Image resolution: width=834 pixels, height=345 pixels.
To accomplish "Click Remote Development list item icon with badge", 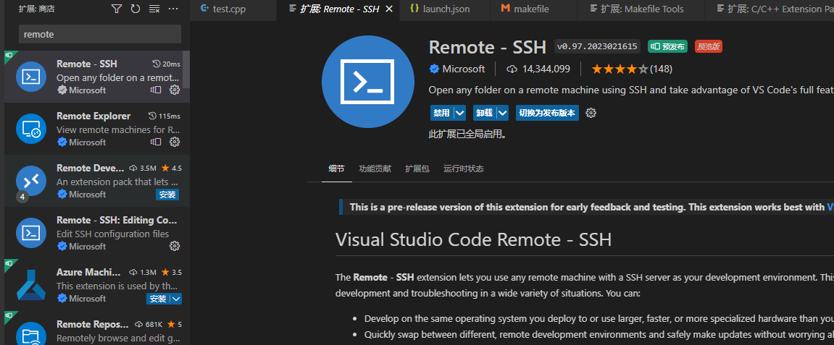I will (31, 181).
